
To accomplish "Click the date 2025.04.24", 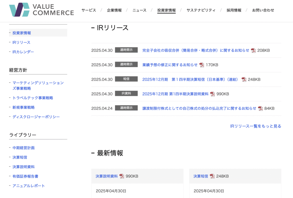I will (x=102, y=108).
